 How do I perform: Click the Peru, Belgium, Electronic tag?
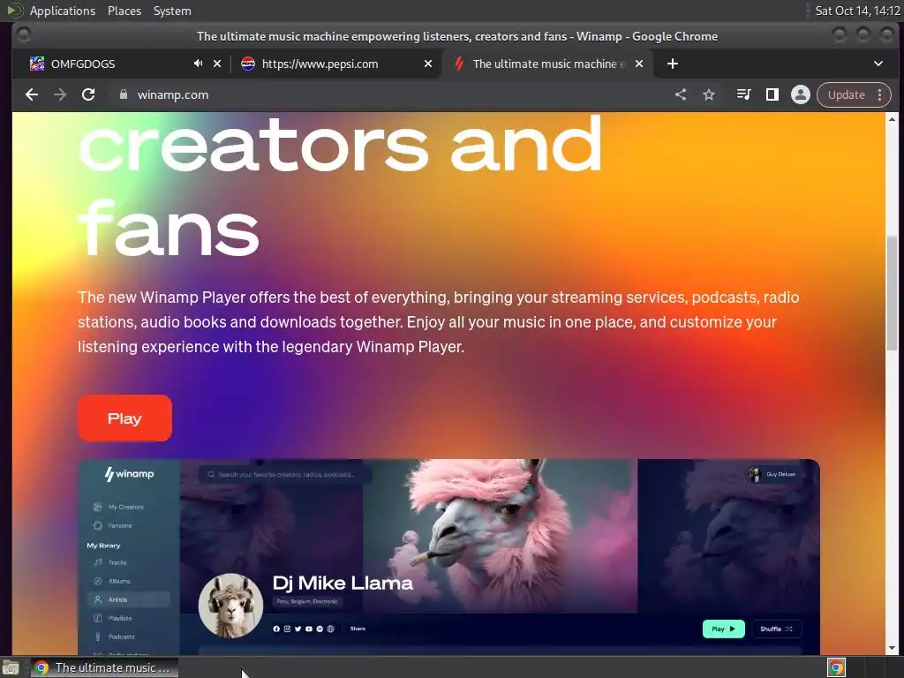[x=307, y=601]
